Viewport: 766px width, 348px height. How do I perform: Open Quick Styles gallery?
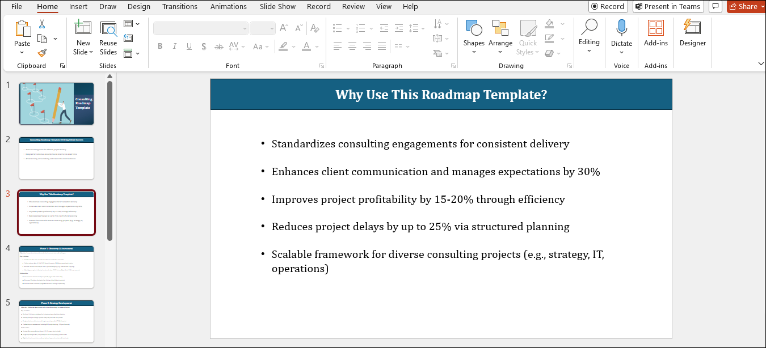tap(528, 37)
